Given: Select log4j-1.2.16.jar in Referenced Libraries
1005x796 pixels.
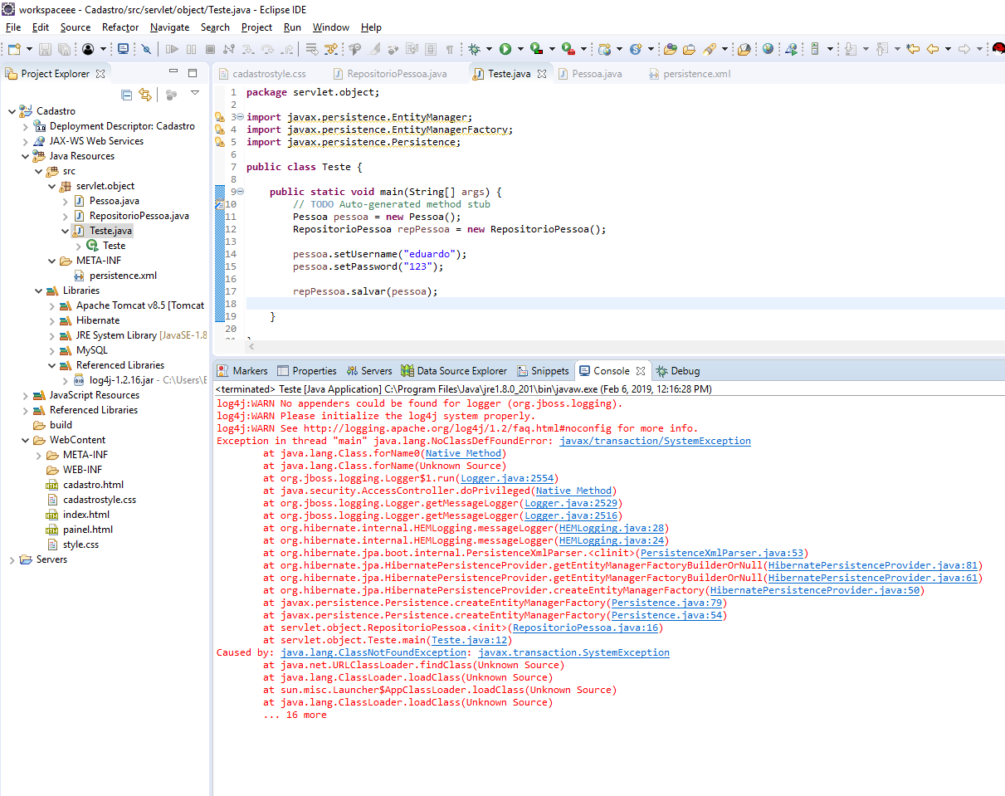Looking at the screenshot, I should click(x=122, y=380).
